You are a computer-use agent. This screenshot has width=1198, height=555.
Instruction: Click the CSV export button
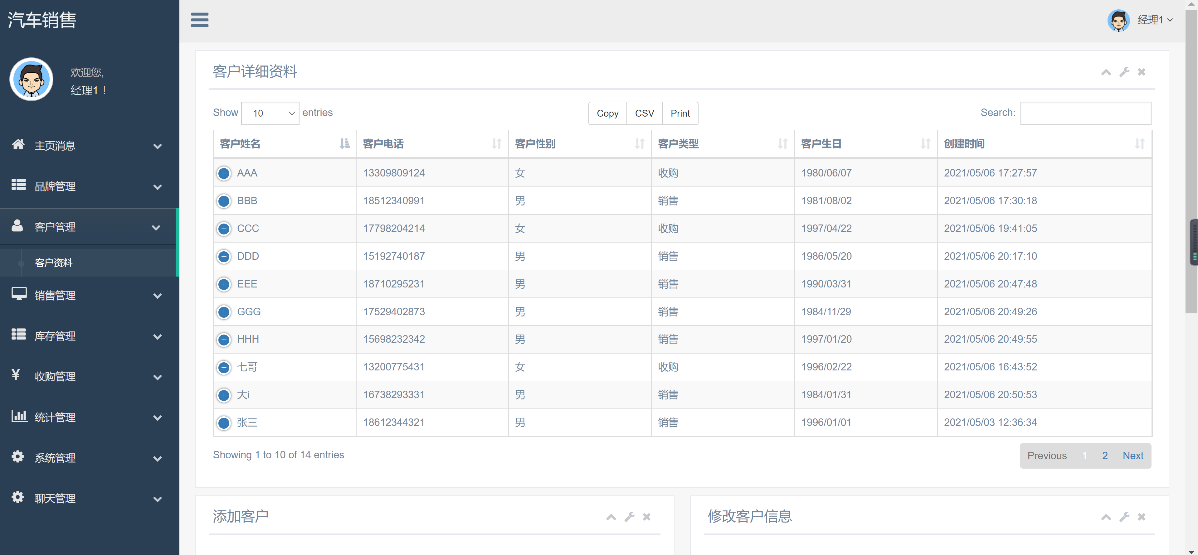tap(644, 113)
